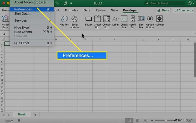Open the feedback smiley icon

190,3
